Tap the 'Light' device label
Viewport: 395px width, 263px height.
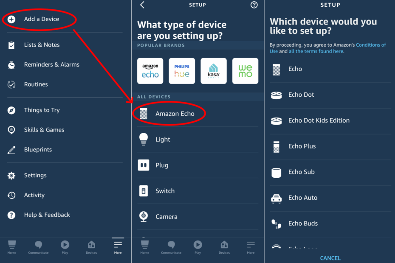pos(163,140)
